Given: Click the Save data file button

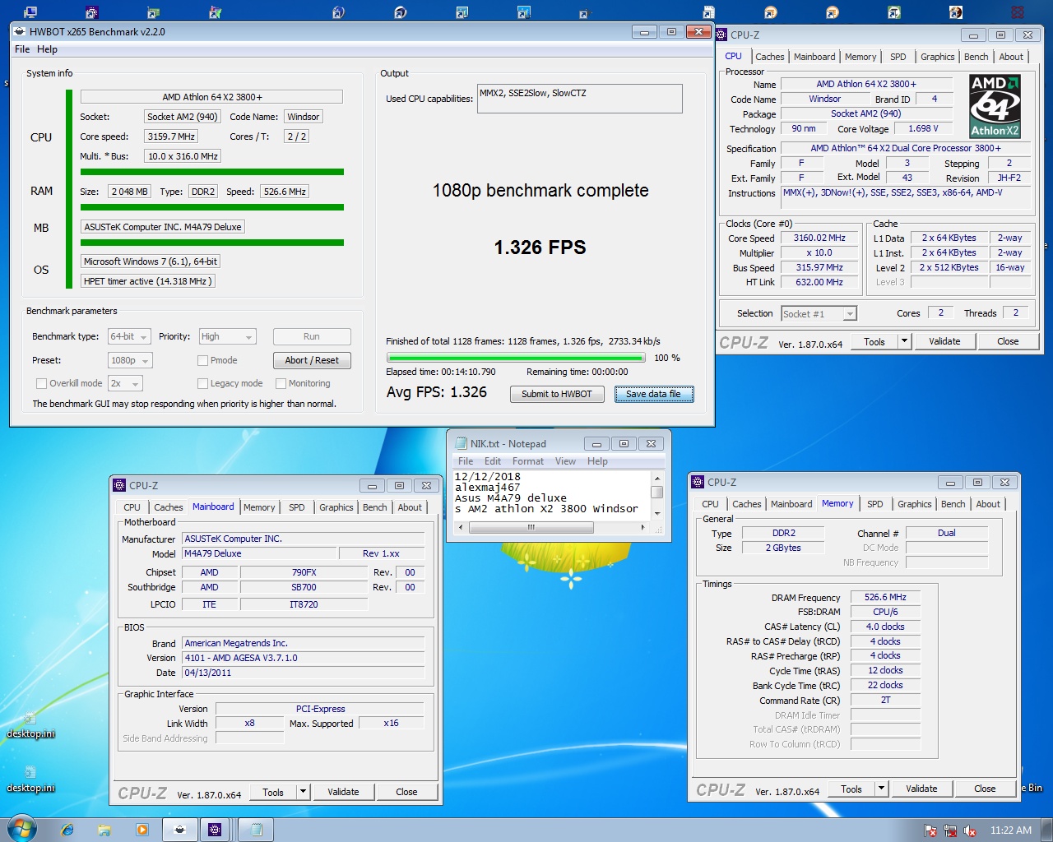Looking at the screenshot, I should pos(653,394).
